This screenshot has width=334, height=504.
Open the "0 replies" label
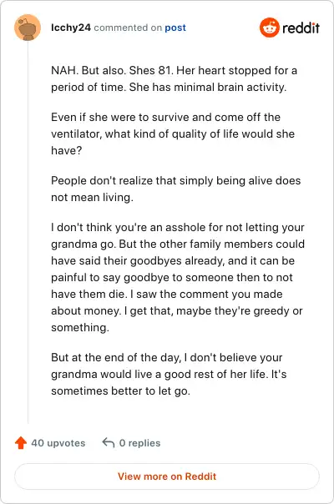[139, 443]
